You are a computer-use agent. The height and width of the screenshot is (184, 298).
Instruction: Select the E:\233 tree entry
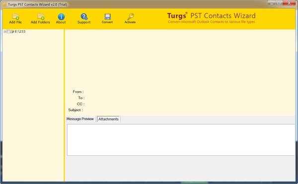point(20,31)
